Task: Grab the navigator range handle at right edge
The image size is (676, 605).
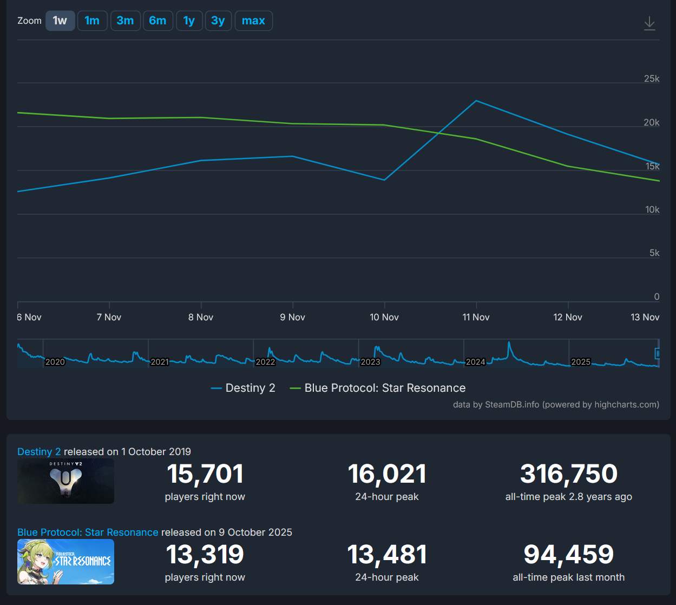Action: 658,353
